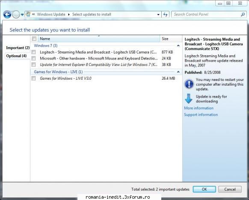
Task: Click the Windows Update breadcrumb
Action: [51, 15]
